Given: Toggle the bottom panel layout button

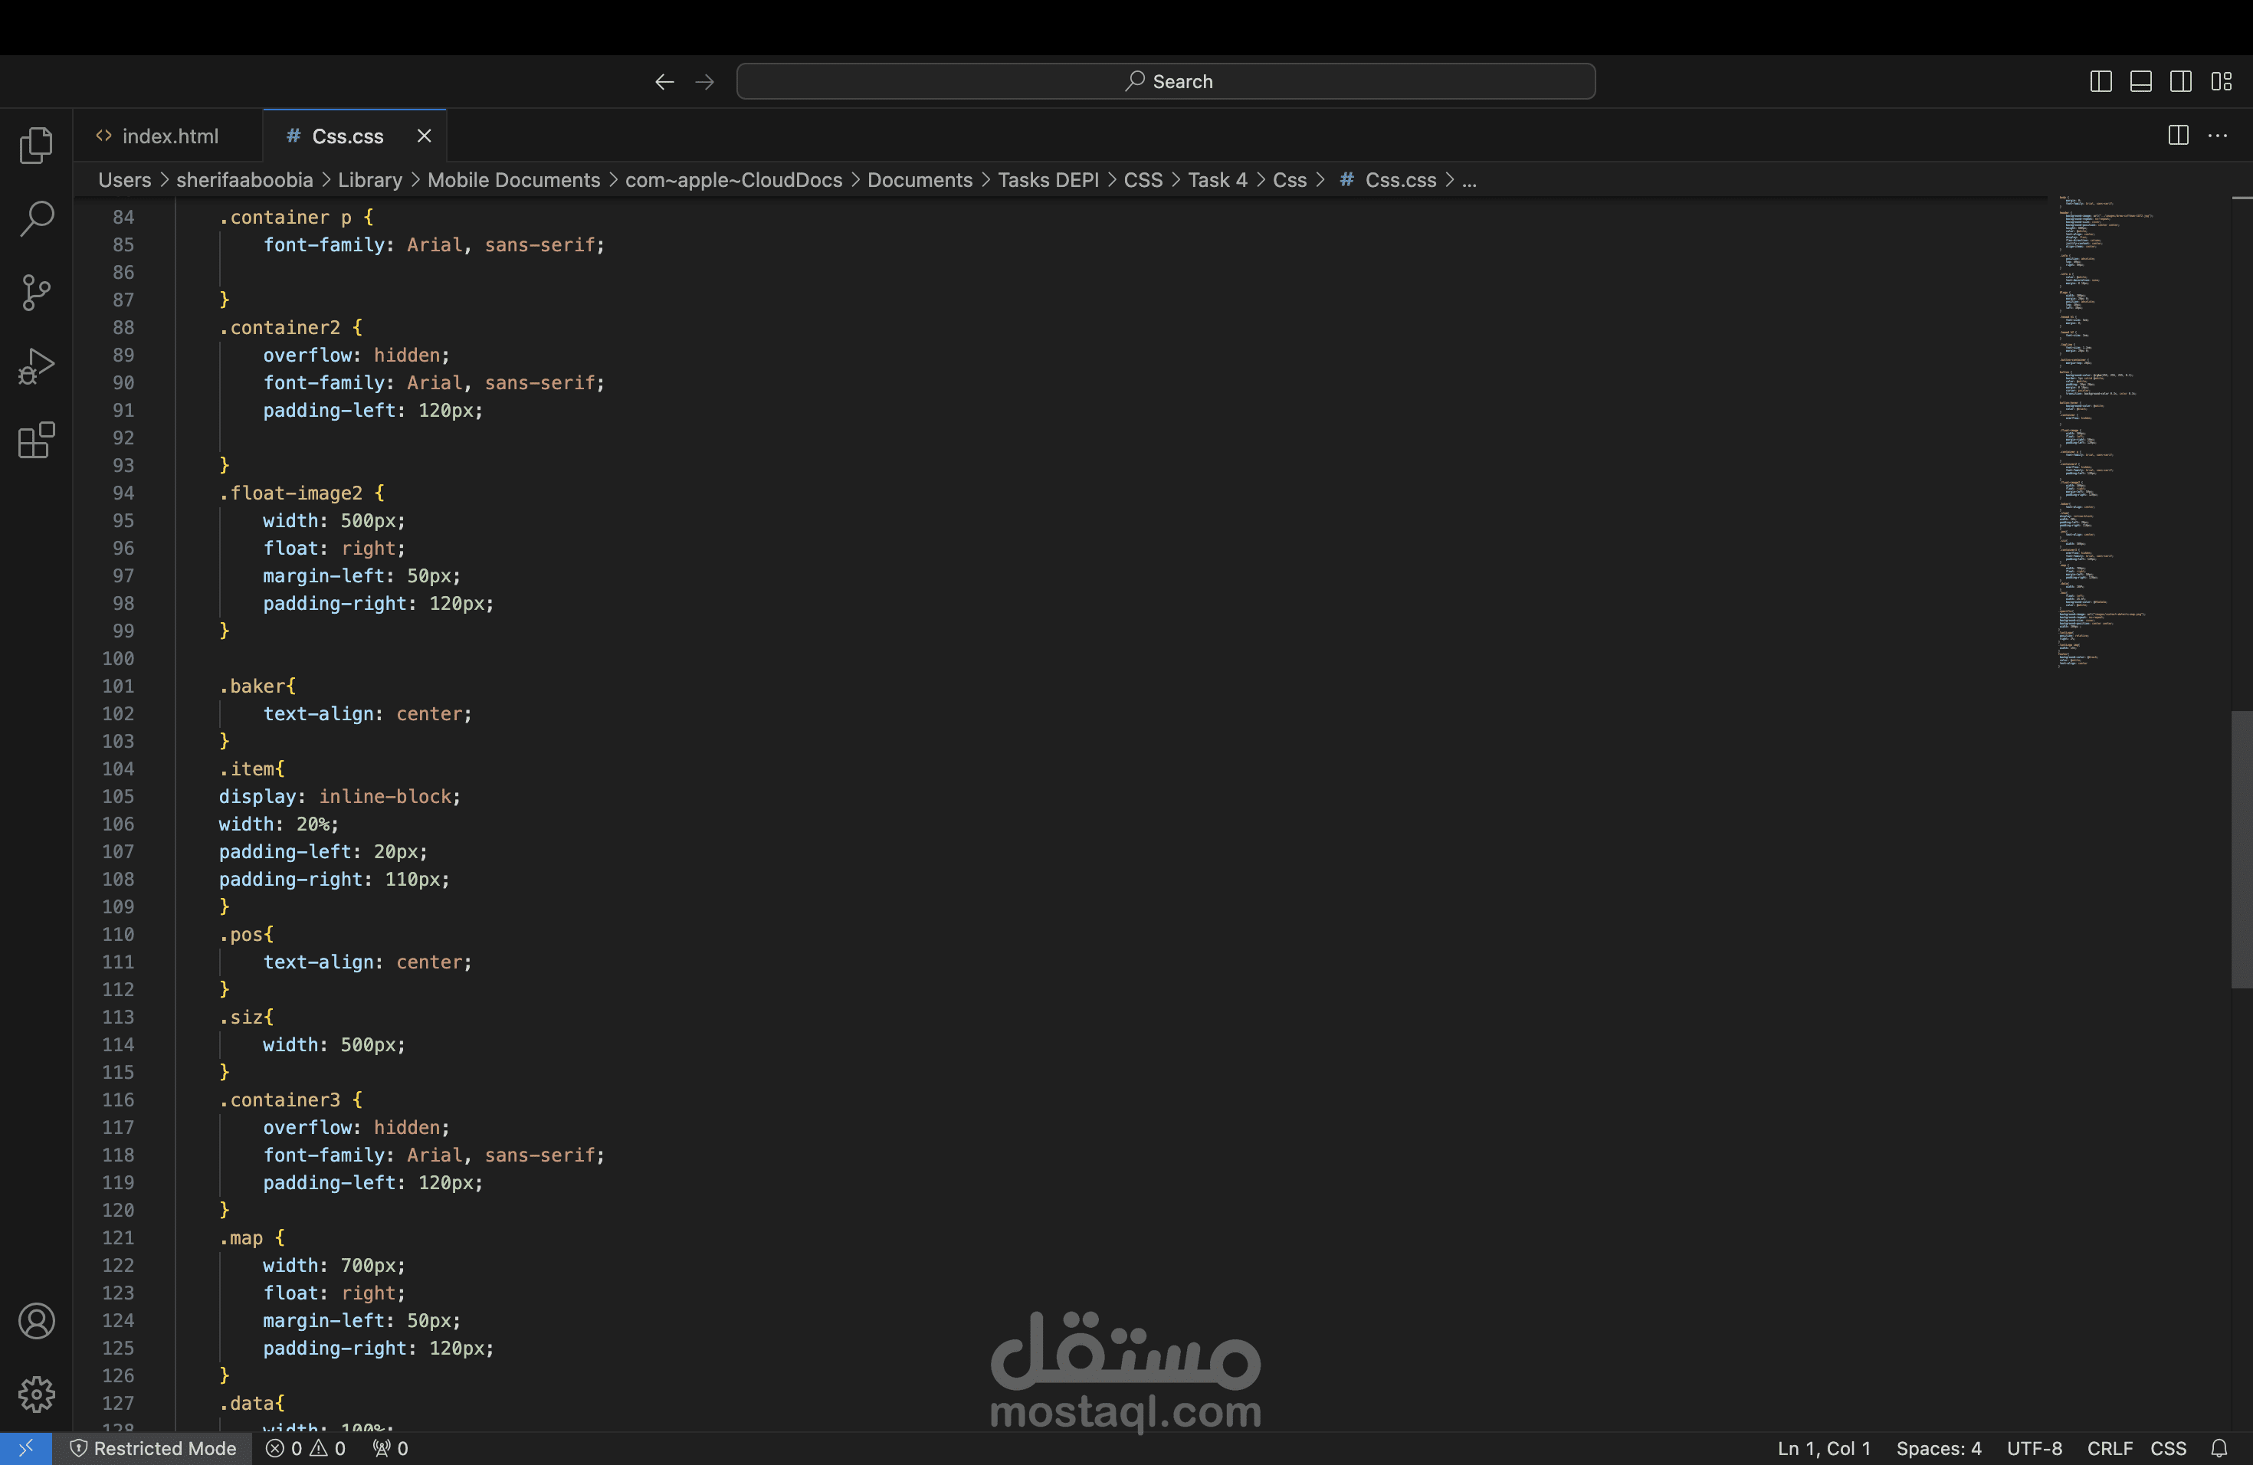Looking at the screenshot, I should 2141,81.
